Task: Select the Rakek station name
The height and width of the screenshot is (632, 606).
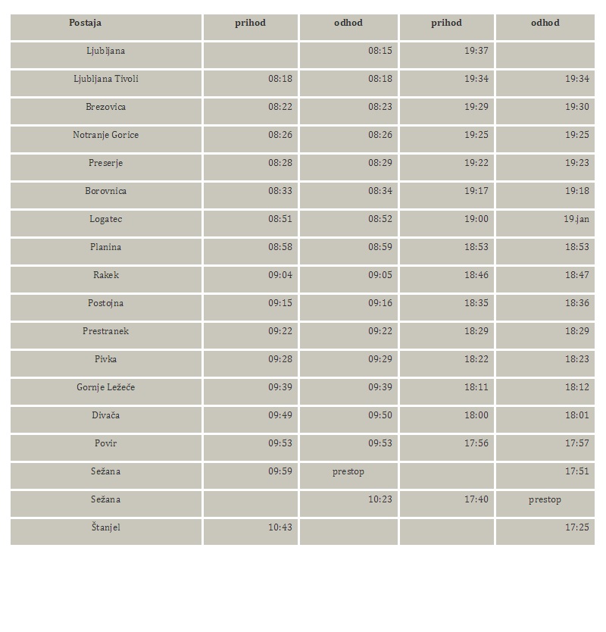Action: (106, 275)
